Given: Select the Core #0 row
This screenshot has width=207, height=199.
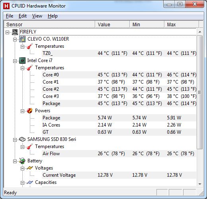Looking at the screenshot, I should coord(119,75).
